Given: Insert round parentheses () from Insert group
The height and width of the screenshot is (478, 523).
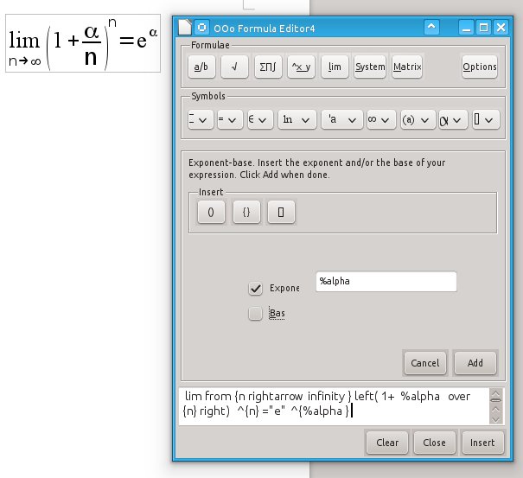Looking at the screenshot, I should click(x=211, y=212).
